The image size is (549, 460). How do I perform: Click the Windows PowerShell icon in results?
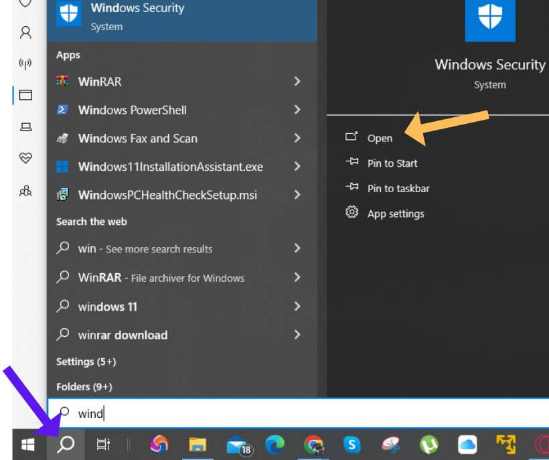[x=62, y=110]
